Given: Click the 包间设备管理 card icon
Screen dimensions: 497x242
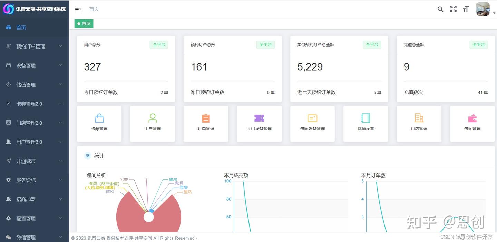Looking at the screenshot, I should coord(312,118).
